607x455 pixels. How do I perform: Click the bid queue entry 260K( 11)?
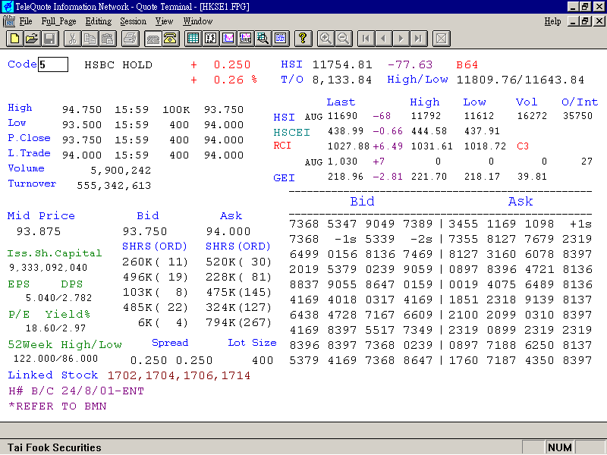156,262
